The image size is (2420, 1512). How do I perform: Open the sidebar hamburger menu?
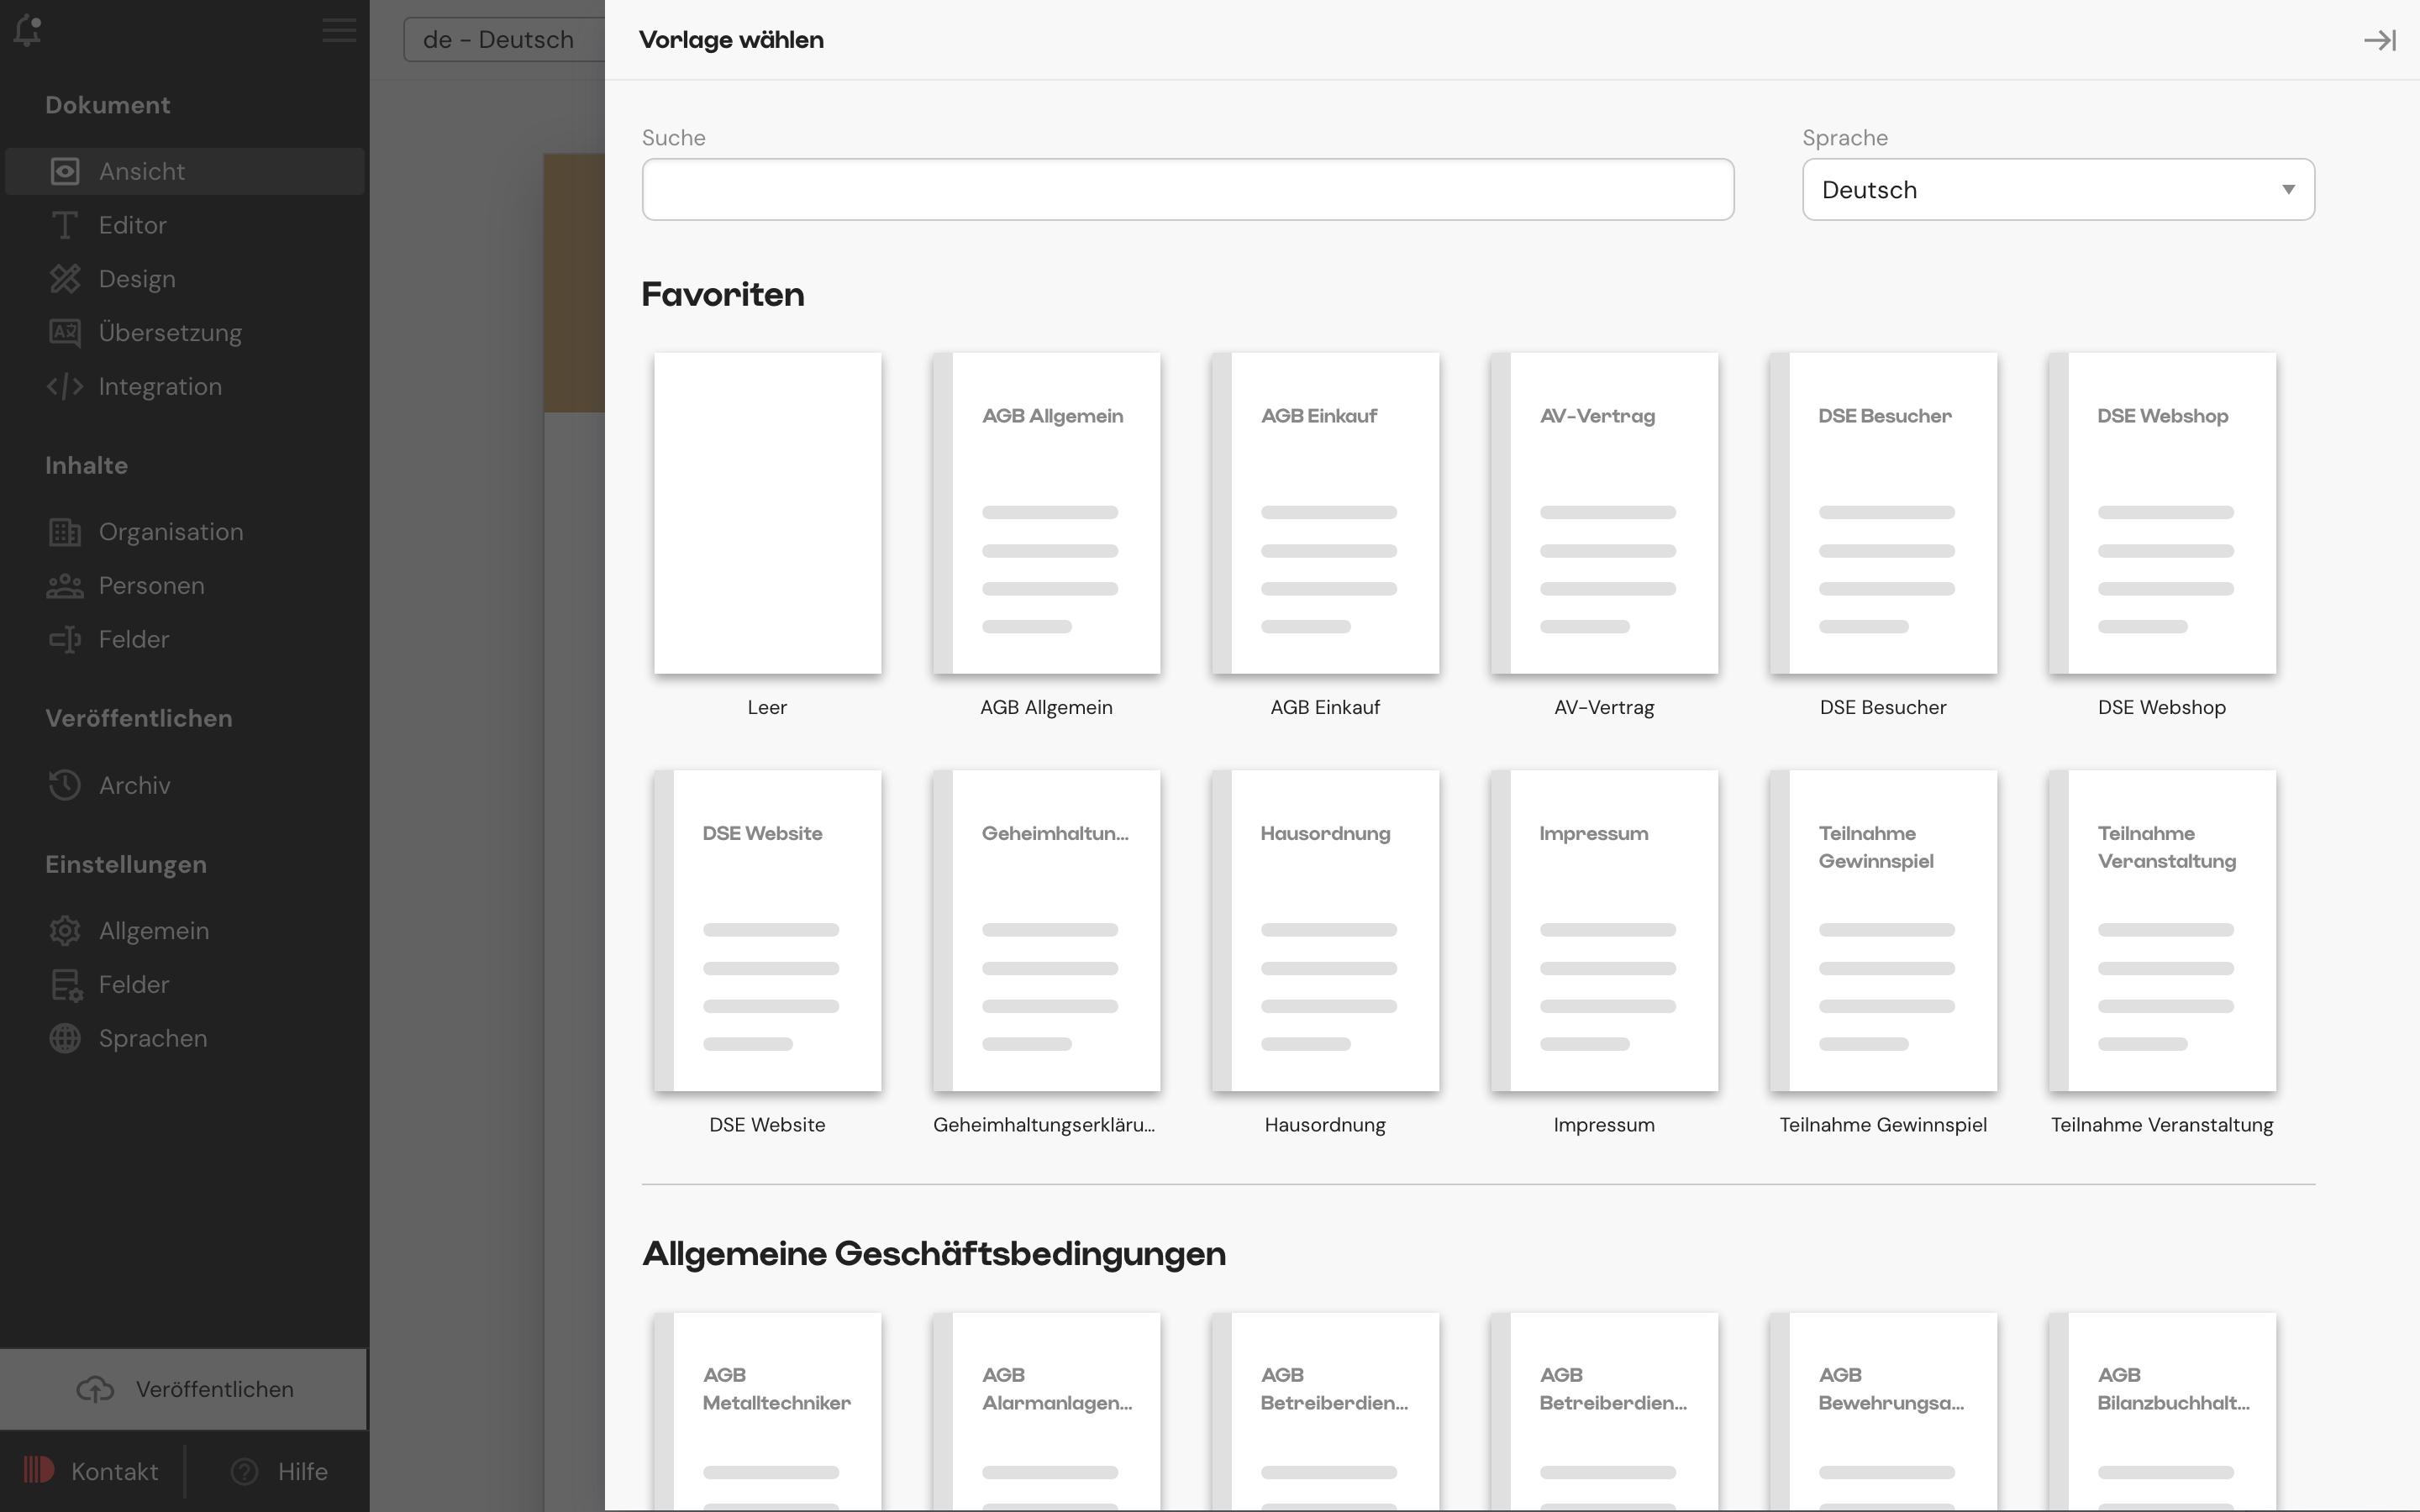tap(338, 30)
